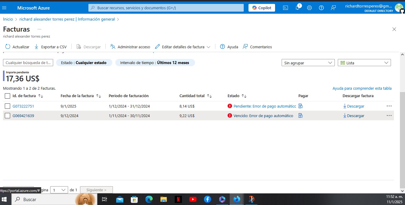This screenshot has width=405, height=205.
Task: Click the 1/11/2024 - 30/11/2024 billing period
Action: coord(129,116)
